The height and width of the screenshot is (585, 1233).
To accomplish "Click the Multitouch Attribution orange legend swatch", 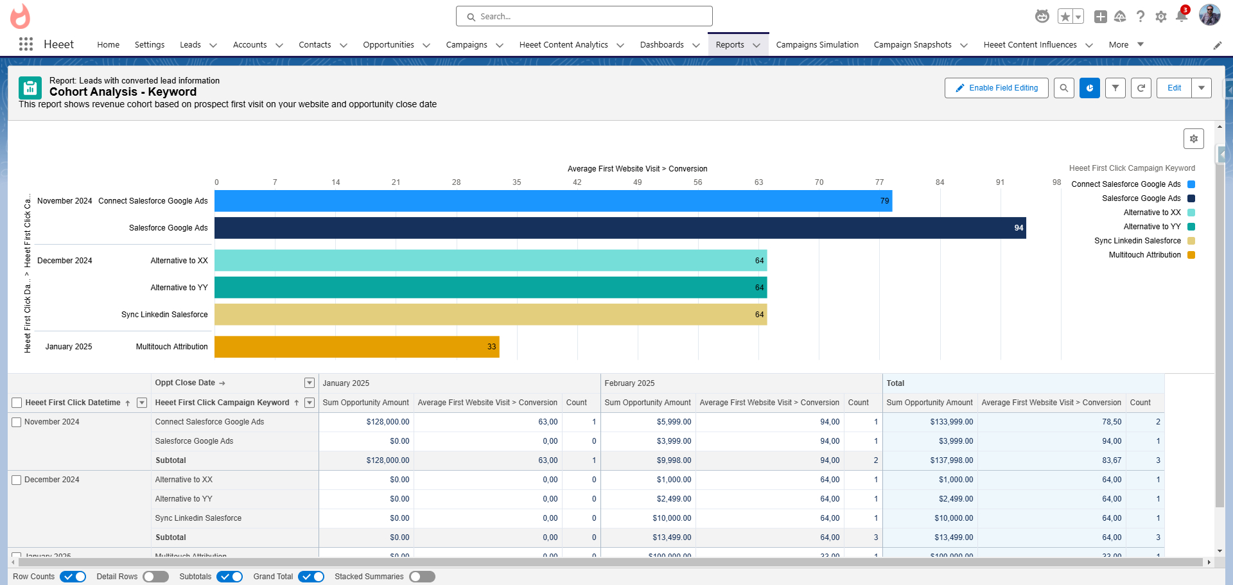I will pyautogui.click(x=1191, y=255).
